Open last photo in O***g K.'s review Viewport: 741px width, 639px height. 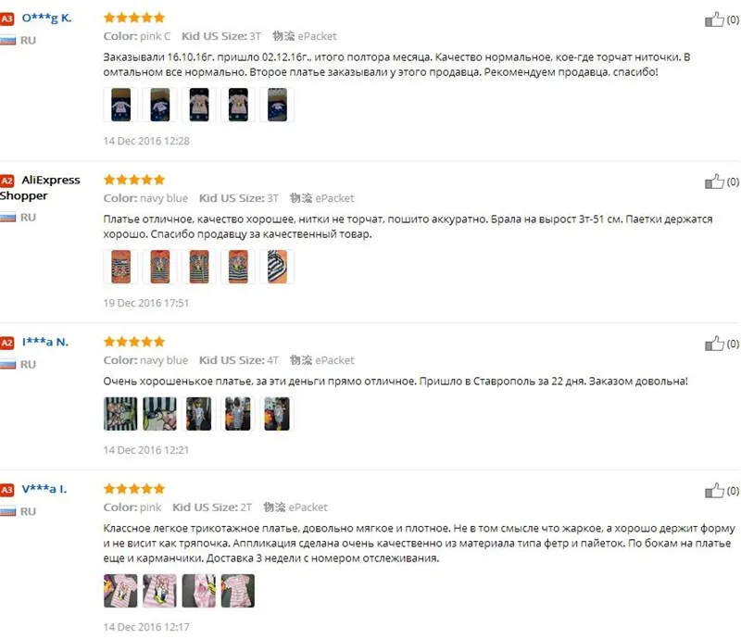click(277, 105)
